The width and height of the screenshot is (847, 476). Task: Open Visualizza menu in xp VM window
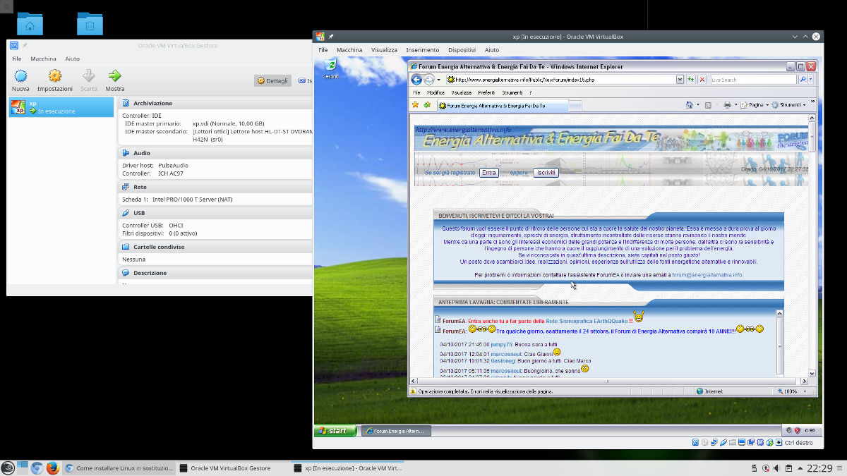coord(385,50)
